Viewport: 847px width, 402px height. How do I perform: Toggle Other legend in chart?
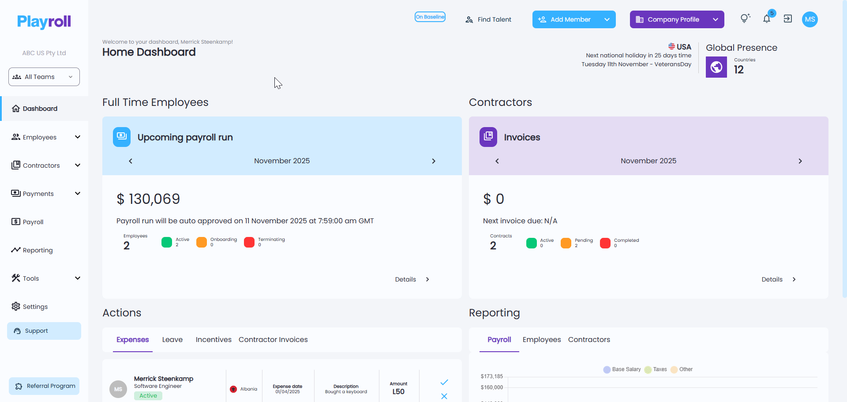(682, 369)
